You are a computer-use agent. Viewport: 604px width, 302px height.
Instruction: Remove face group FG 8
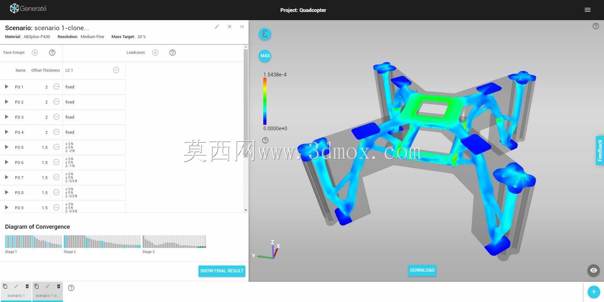(x=56, y=192)
